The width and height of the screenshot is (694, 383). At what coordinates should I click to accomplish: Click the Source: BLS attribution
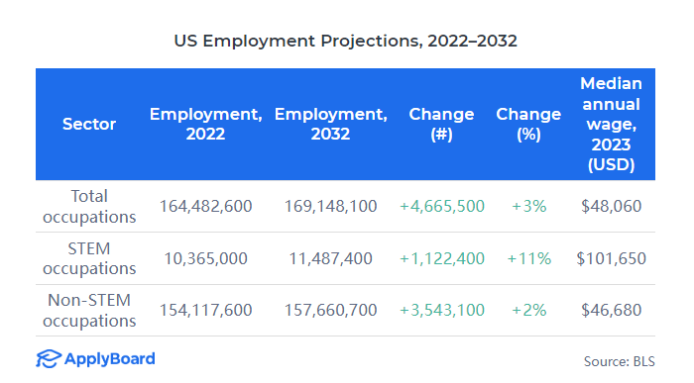coord(620,361)
